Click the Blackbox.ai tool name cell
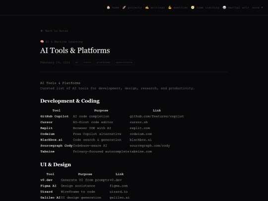The image size is (268, 201). (x=51, y=140)
